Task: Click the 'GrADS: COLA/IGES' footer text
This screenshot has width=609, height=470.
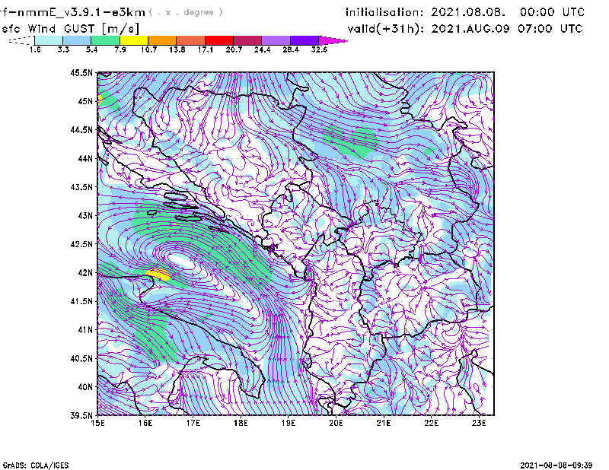Action: click(x=36, y=465)
